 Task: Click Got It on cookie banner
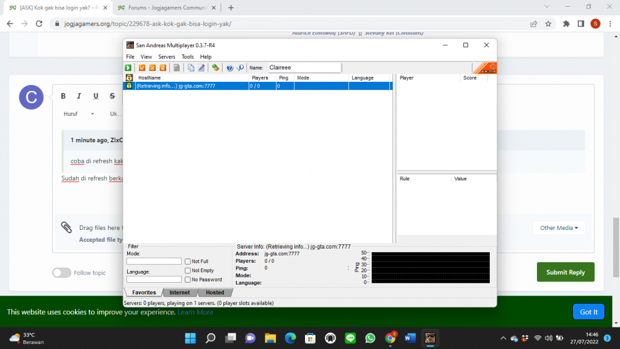coord(588,312)
